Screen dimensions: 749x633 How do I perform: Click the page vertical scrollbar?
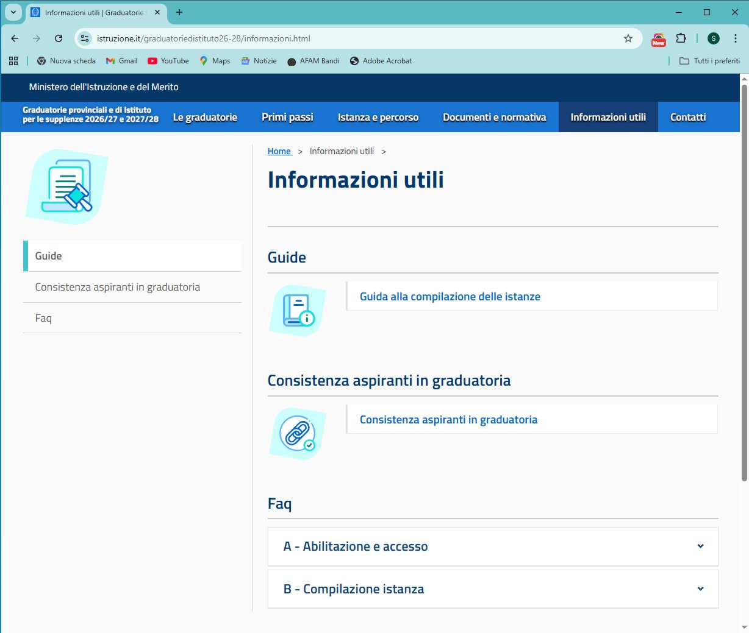[x=744, y=280]
